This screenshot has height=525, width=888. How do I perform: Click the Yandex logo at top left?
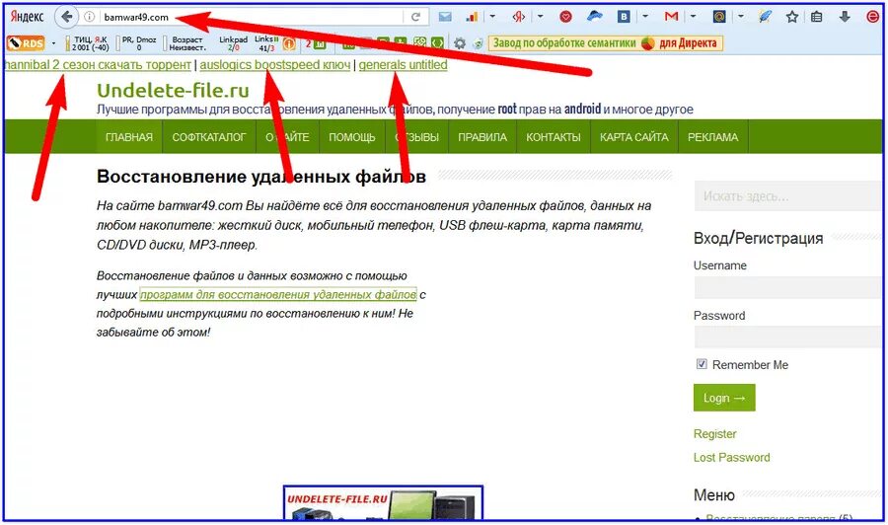[x=27, y=17]
